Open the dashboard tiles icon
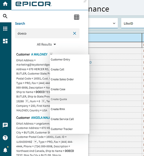Viewport: 144px width, 156px height. pyautogui.click(x=5, y=41)
